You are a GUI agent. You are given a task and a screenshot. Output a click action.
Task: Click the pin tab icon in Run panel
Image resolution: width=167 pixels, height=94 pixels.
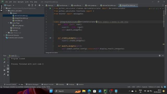(4, 74)
